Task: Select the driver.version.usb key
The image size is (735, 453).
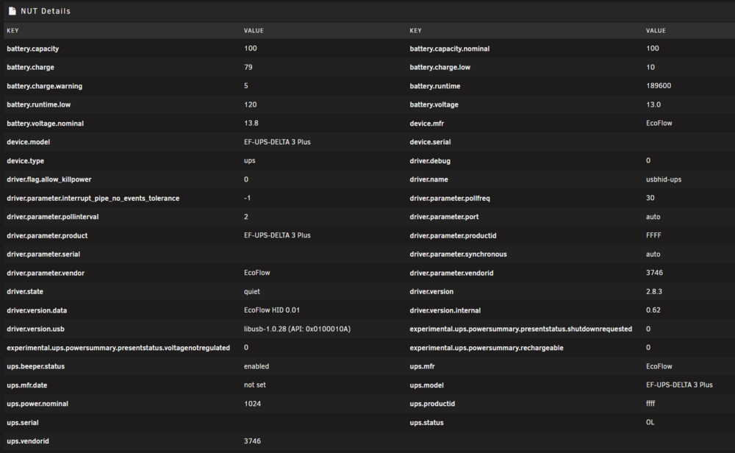Action: pyautogui.click(x=35, y=329)
